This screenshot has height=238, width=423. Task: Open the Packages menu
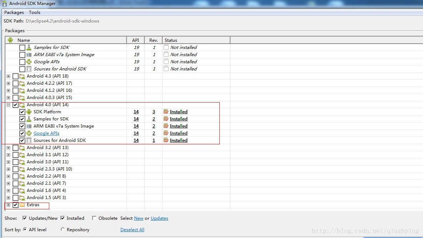[x=14, y=13]
